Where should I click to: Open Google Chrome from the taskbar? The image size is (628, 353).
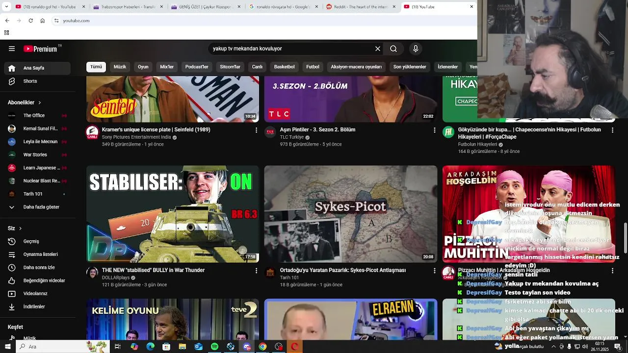(x=262, y=347)
